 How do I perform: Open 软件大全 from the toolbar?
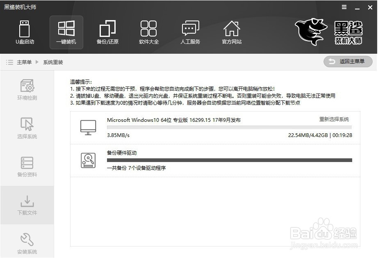[x=149, y=32]
